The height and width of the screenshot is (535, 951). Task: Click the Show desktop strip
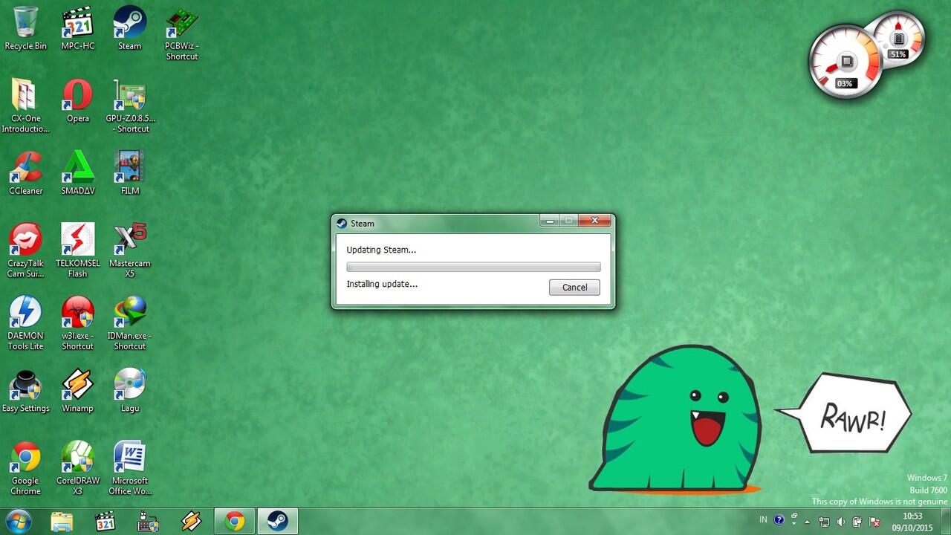(946, 522)
